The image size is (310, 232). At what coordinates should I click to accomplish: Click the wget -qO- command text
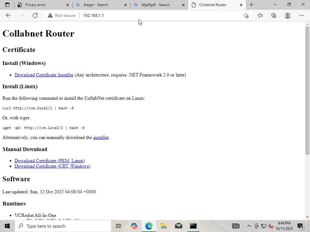coord(44,128)
